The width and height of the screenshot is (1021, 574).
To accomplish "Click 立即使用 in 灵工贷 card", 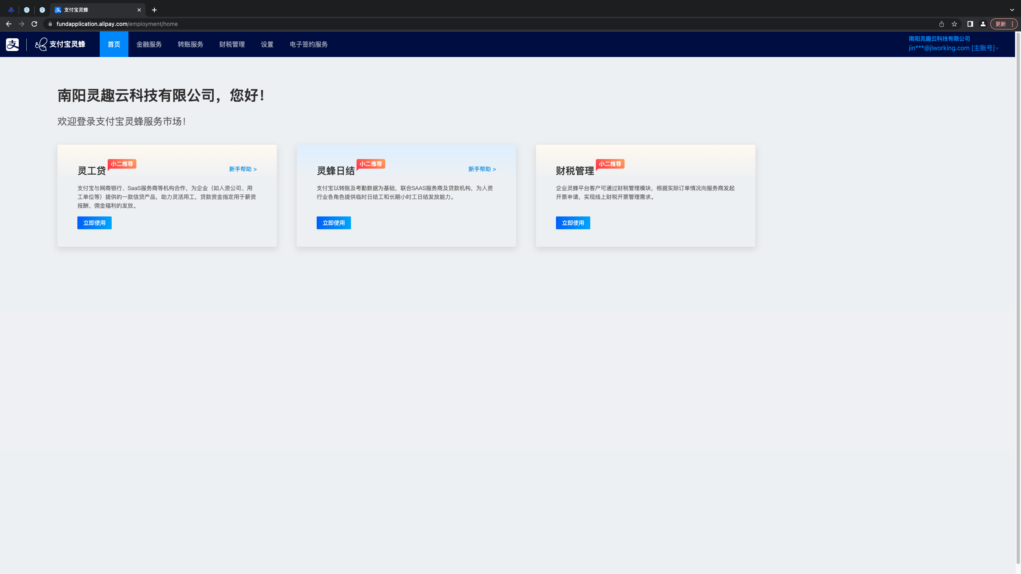I will (x=95, y=223).
